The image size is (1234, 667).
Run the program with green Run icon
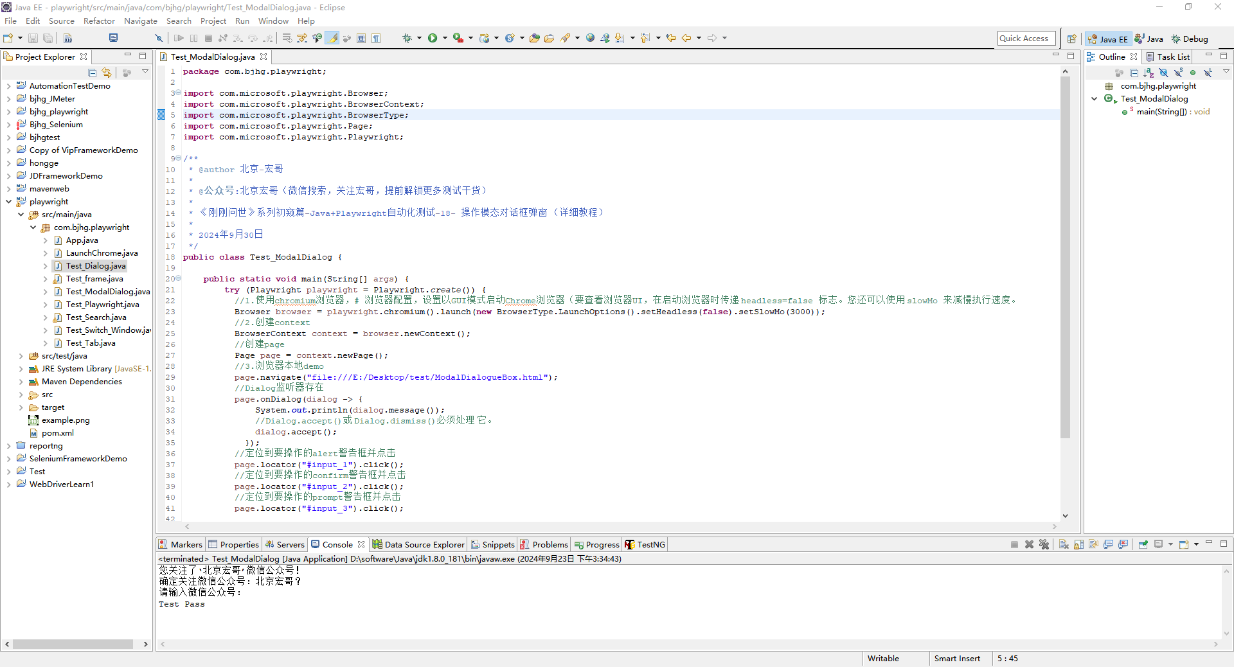click(433, 39)
